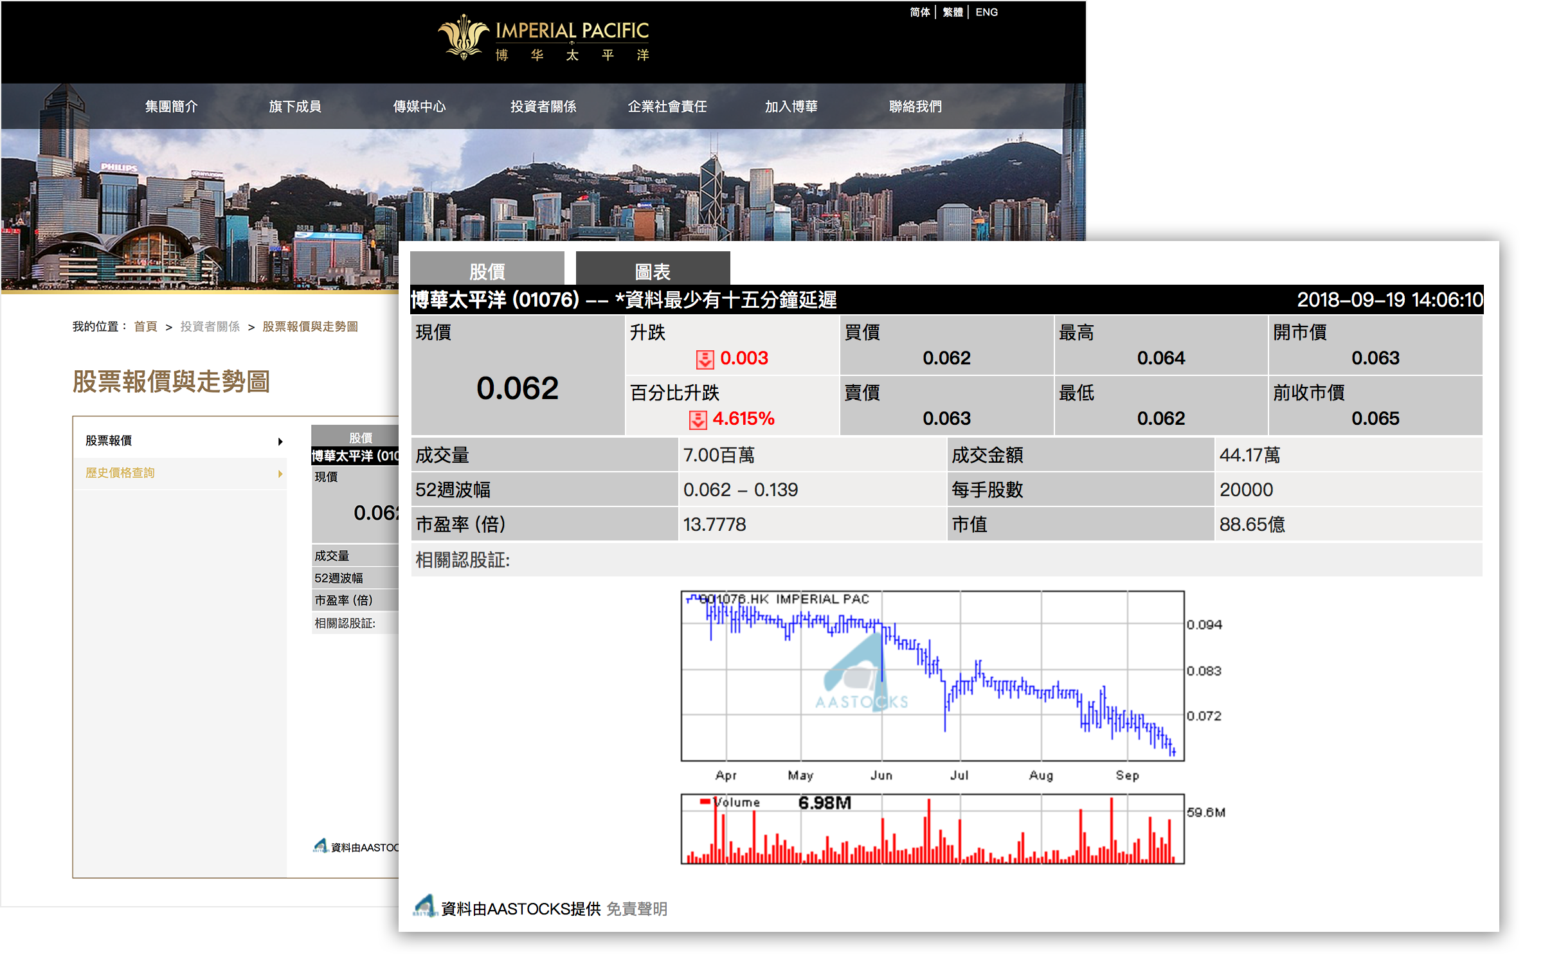Switch to the 股價 tab in popup
This screenshot has width=1543, height=964.
[x=487, y=269]
